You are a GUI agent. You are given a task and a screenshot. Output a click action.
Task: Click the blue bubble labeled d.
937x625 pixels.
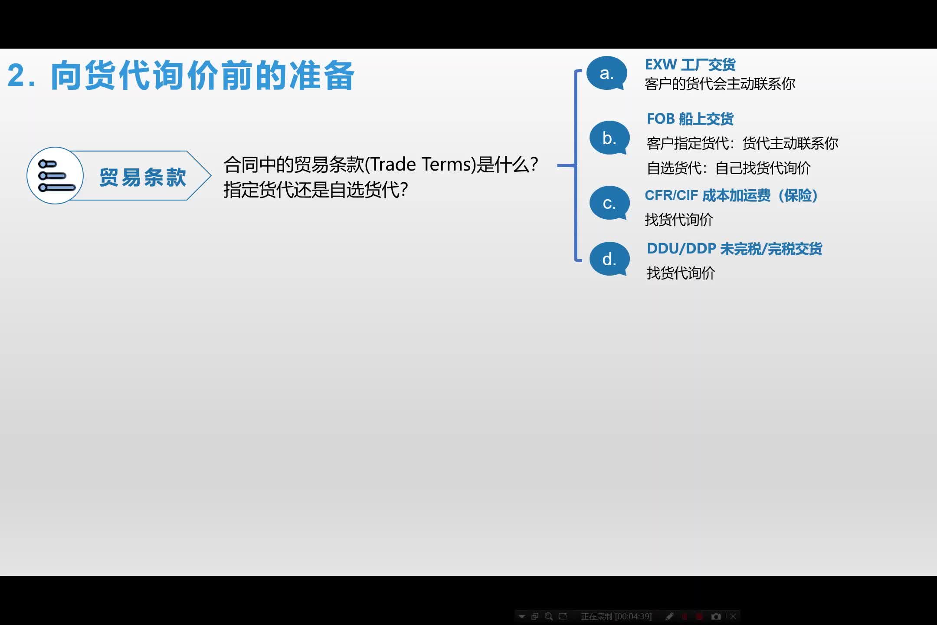coord(609,259)
